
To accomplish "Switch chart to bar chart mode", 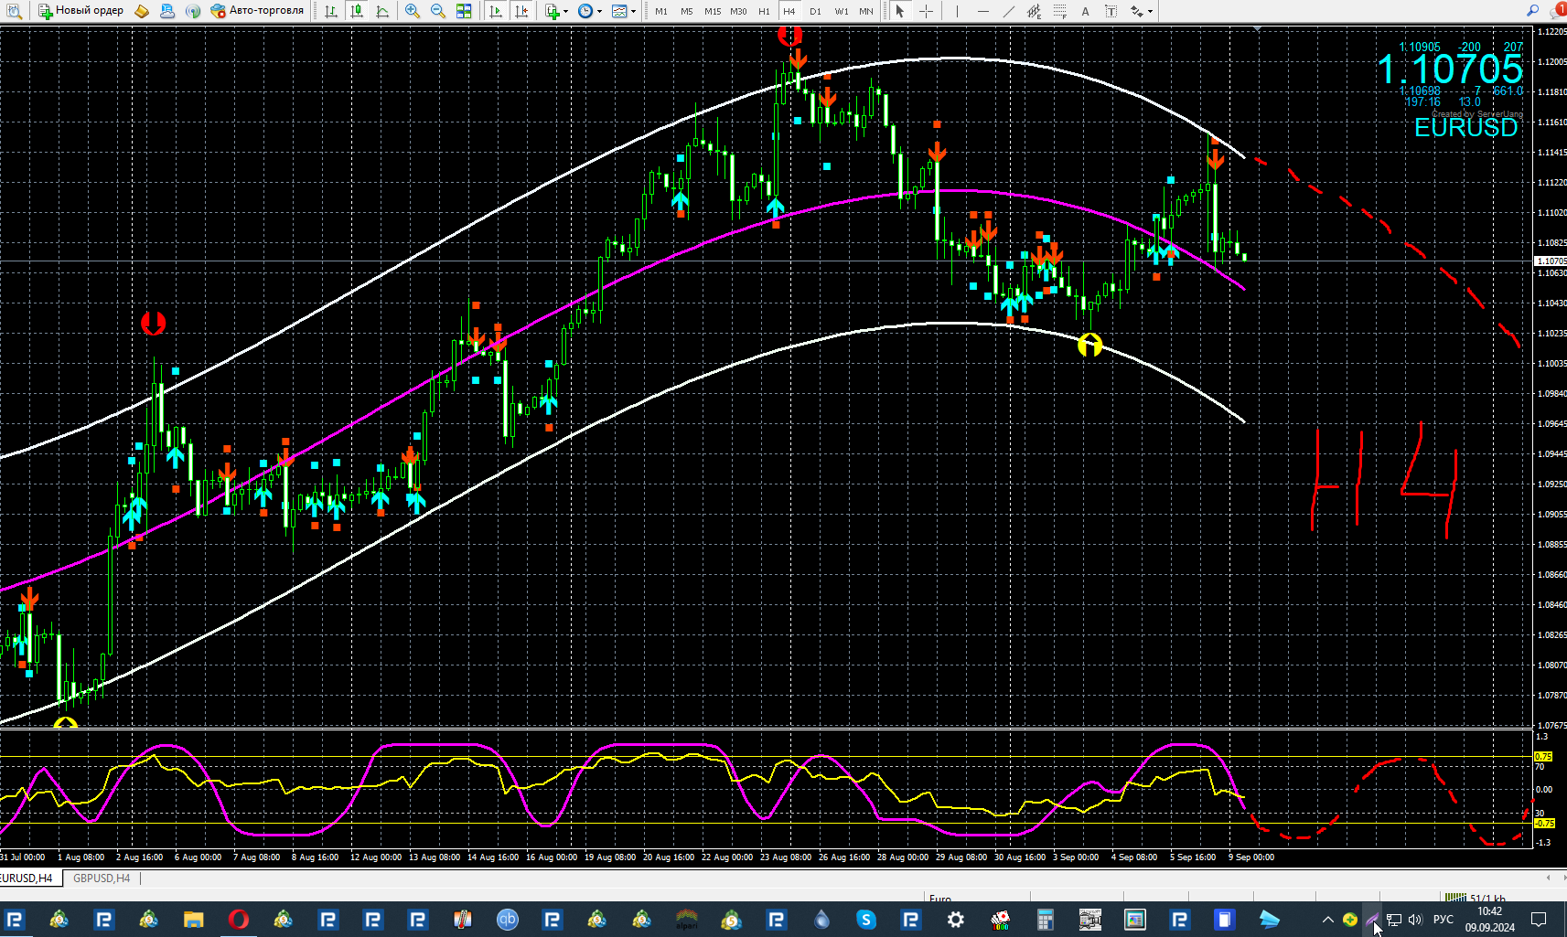I will pos(331,11).
